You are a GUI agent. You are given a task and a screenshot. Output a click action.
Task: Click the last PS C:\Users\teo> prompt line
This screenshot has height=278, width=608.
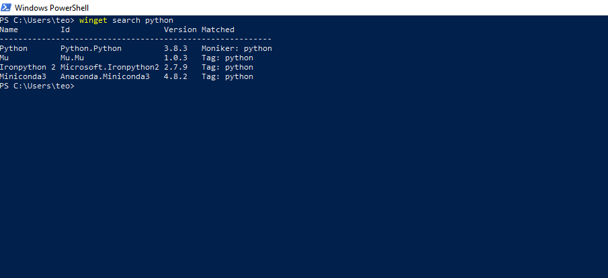(37, 86)
